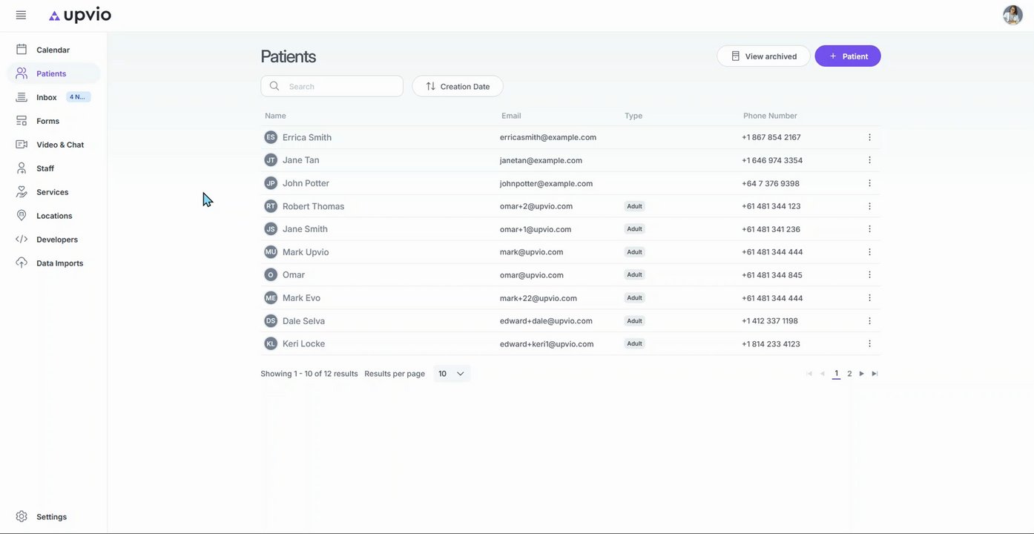
Task: Click the Calendar sidebar icon
Action: 22,50
